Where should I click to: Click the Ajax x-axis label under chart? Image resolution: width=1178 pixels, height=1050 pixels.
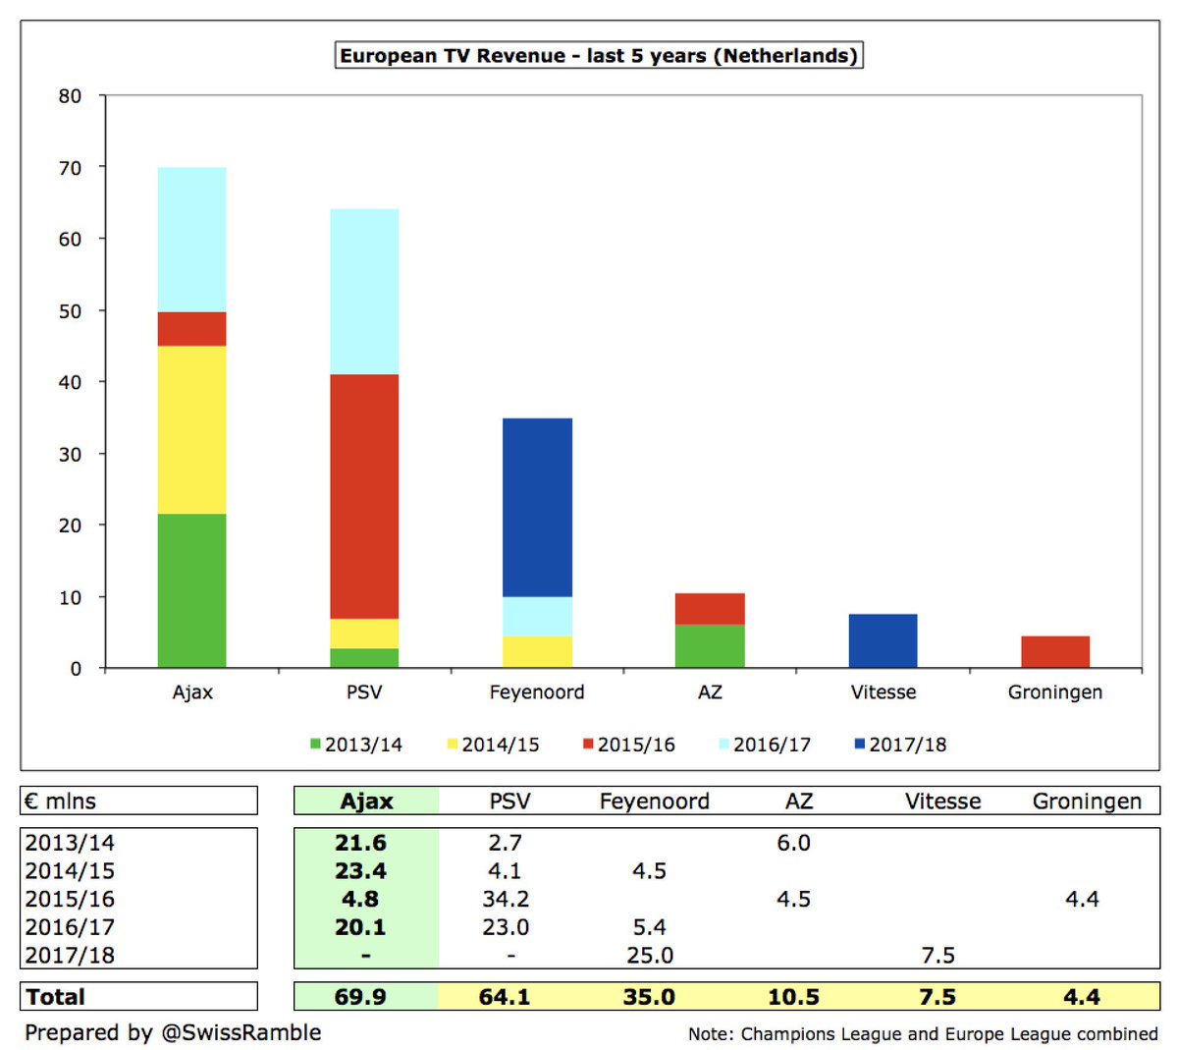point(192,692)
